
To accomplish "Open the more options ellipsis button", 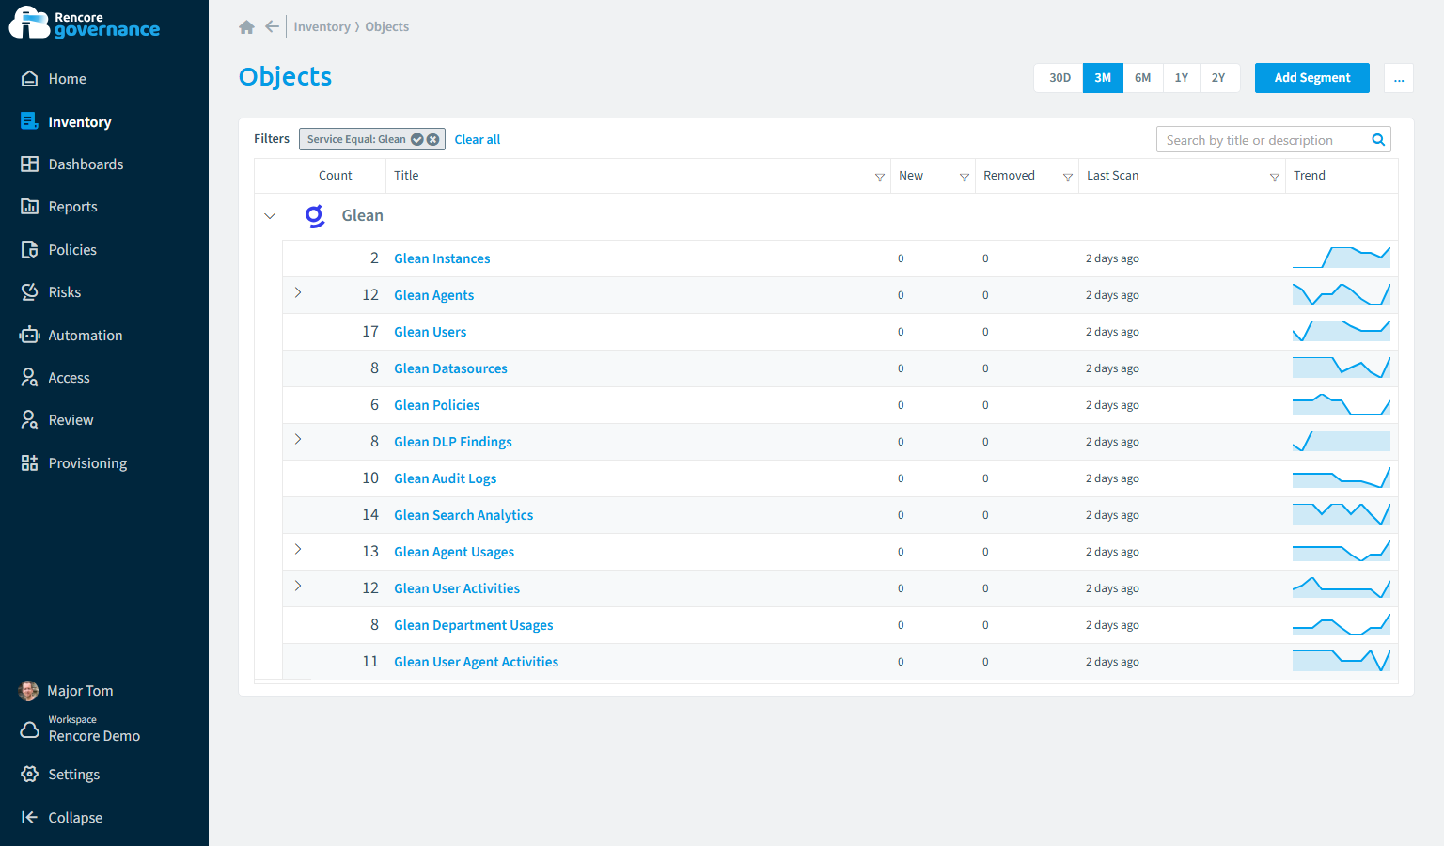I will [1399, 78].
